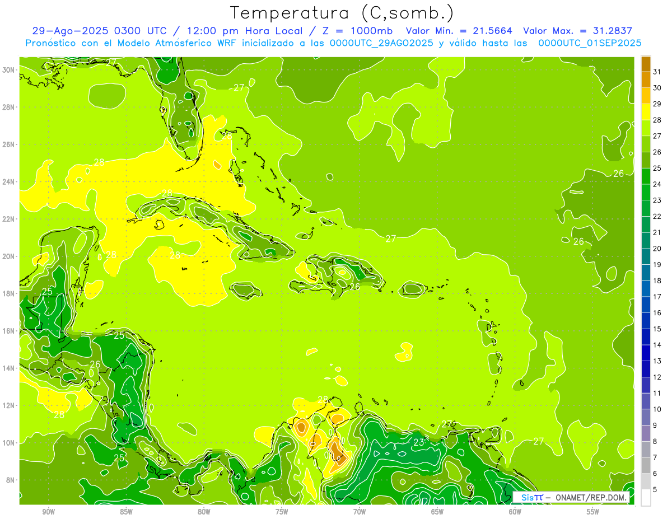672x519 pixels.
Task: Click the dark orange swatch above legend 31
Action: tap(646, 64)
